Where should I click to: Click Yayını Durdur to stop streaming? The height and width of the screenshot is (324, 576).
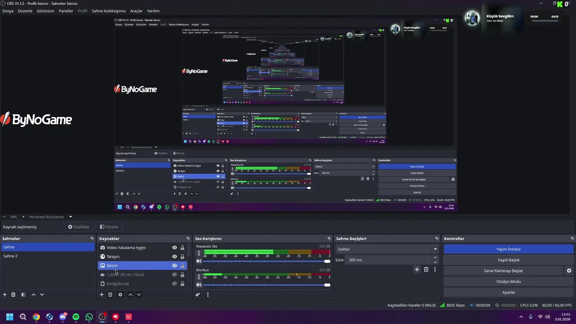coord(508,249)
